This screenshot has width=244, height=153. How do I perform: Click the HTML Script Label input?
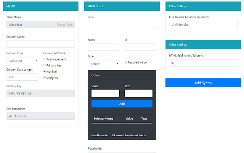point(122,24)
